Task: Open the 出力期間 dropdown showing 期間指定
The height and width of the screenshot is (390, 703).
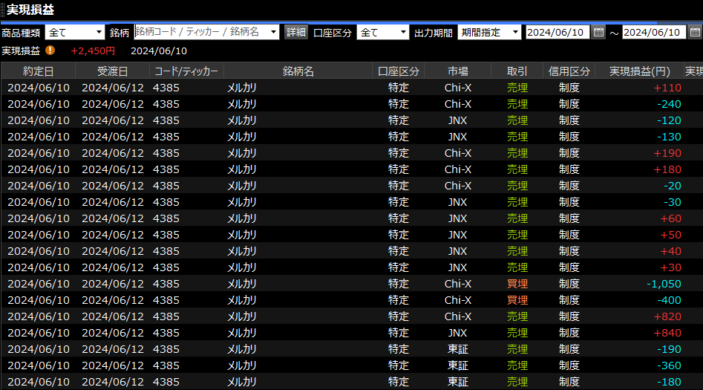Action: (489, 32)
